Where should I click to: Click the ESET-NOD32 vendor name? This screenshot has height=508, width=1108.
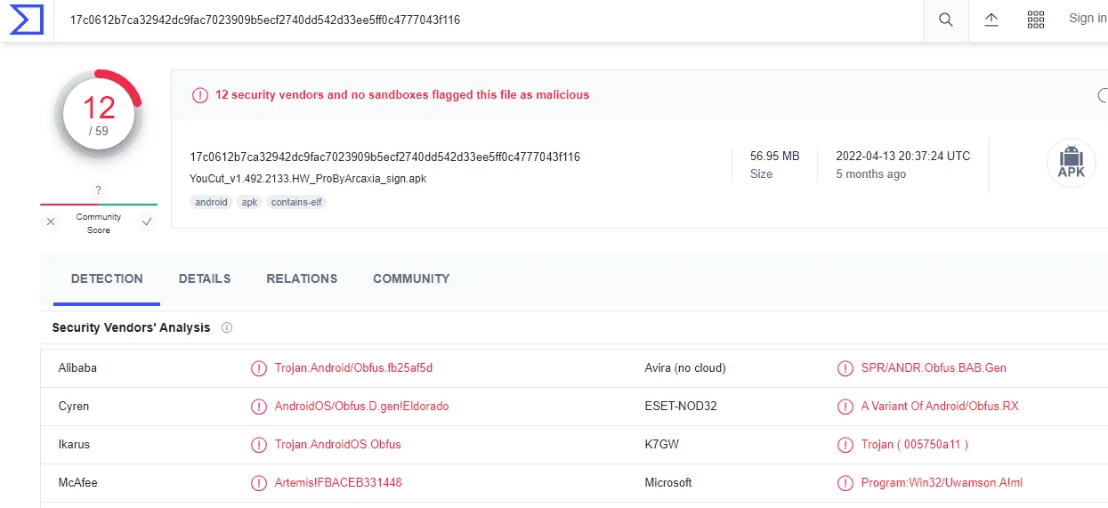tap(681, 406)
